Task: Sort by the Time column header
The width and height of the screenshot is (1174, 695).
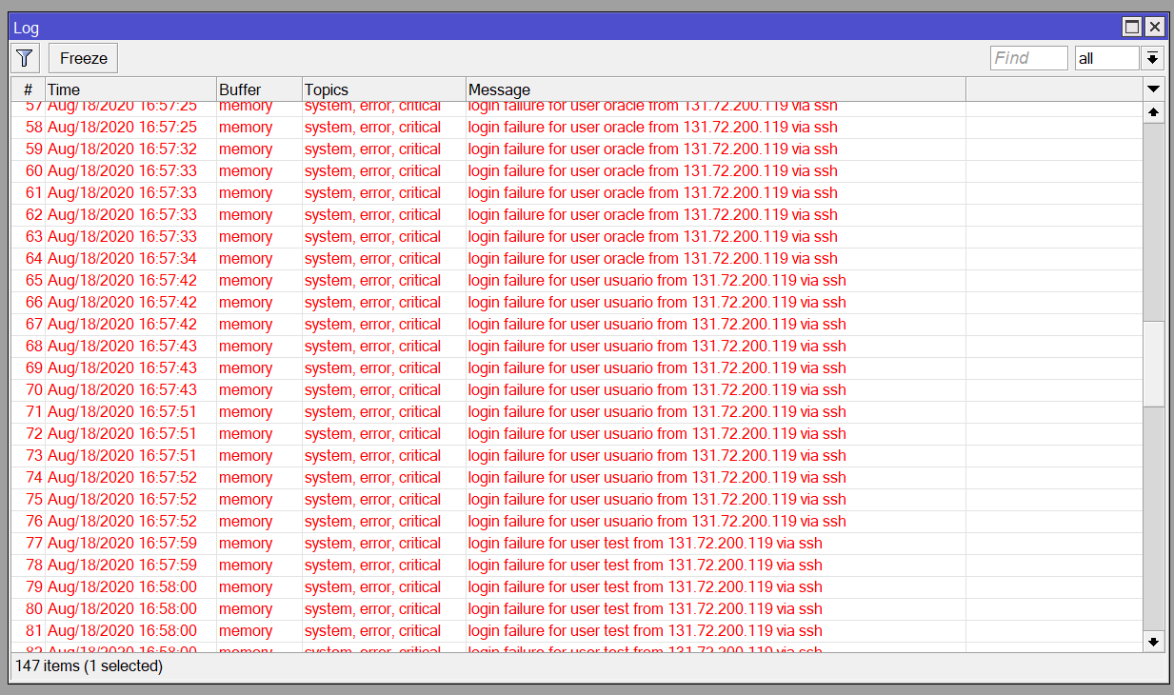Action: [x=131, y=89]
